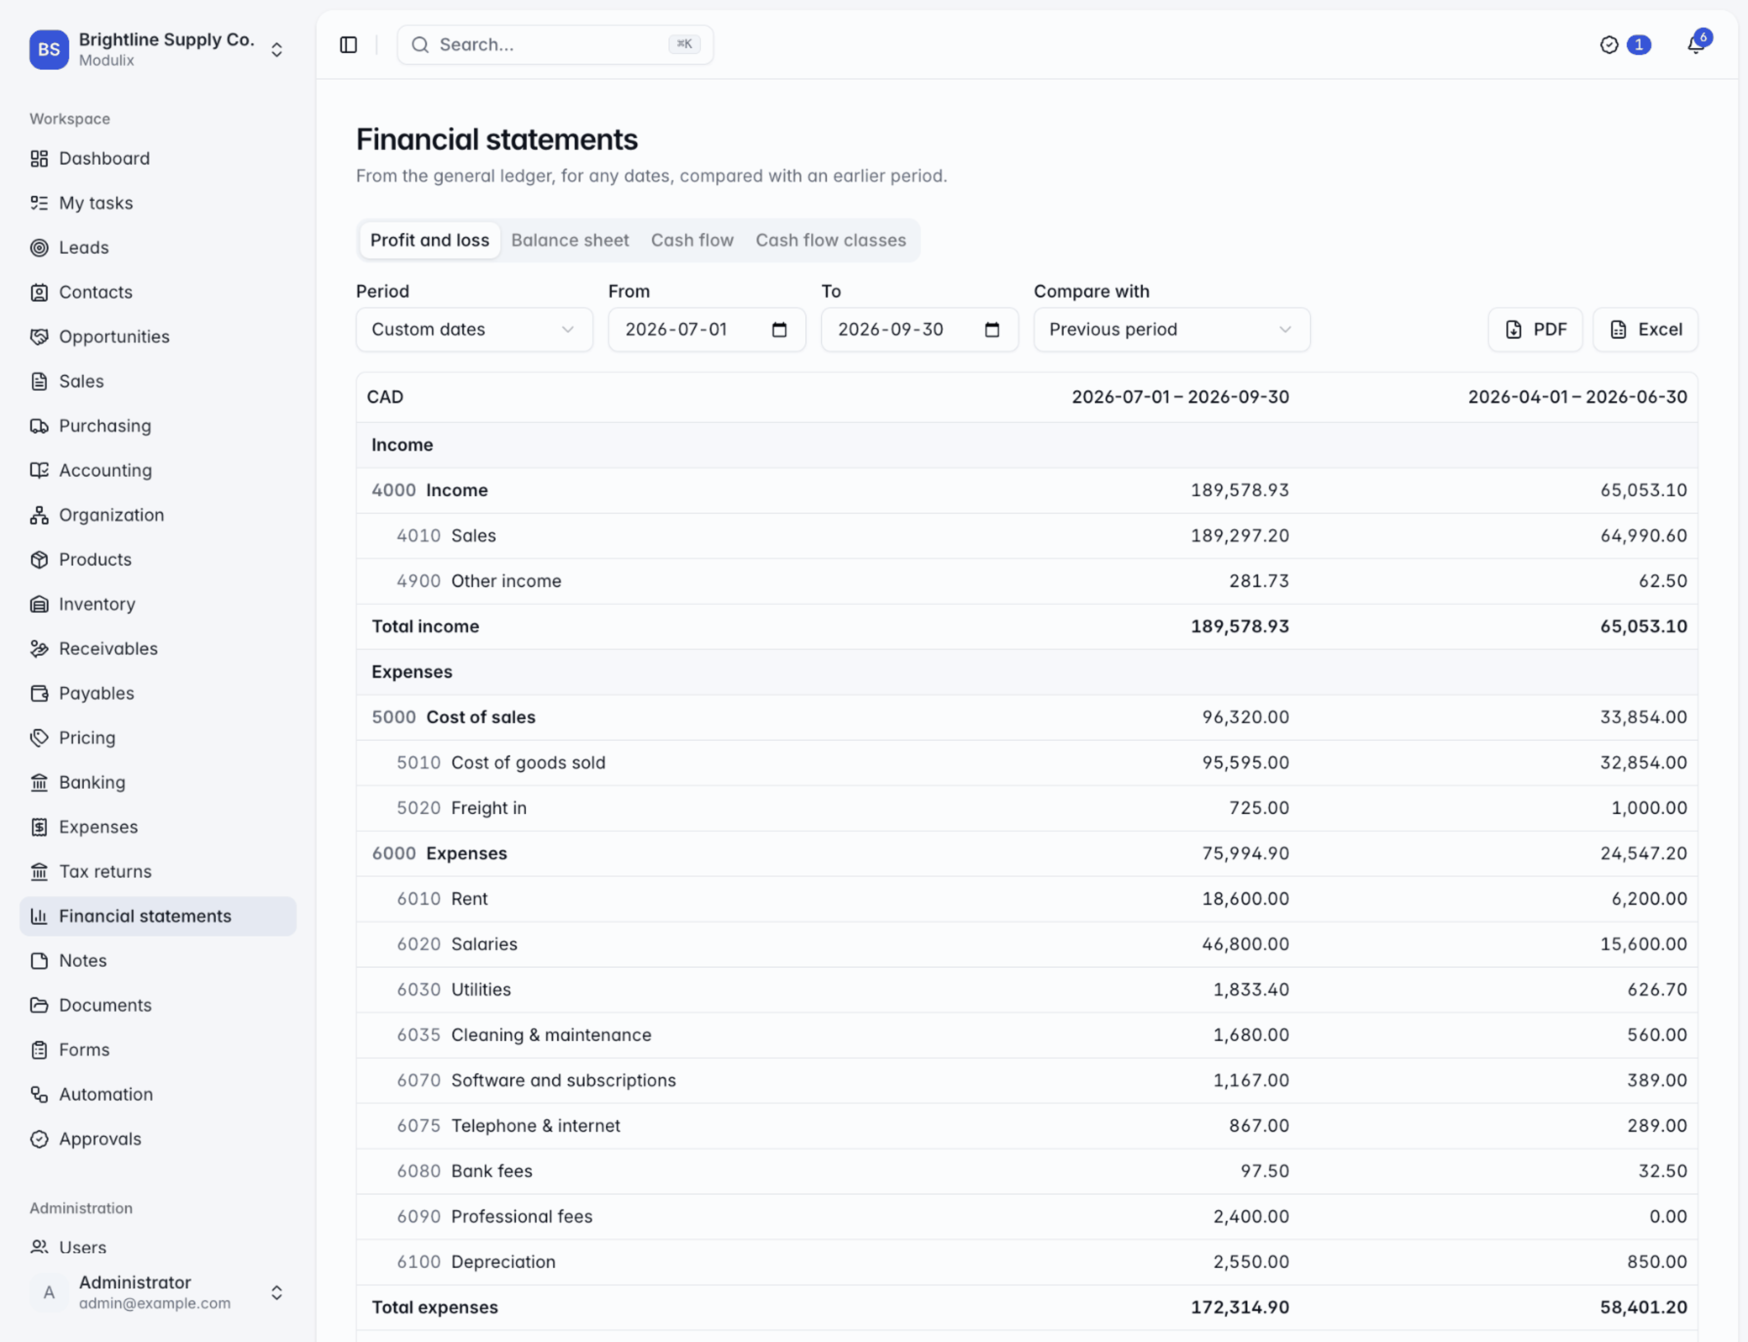Viewport: 1748px width, 1342px height.
Task: Open Automation section
Action: 158,1094
